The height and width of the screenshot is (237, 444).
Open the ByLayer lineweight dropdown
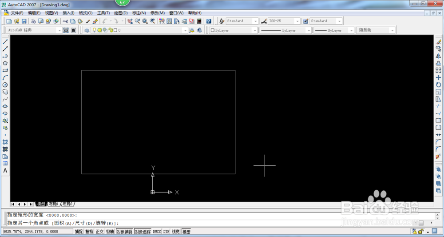pos(351,30)
